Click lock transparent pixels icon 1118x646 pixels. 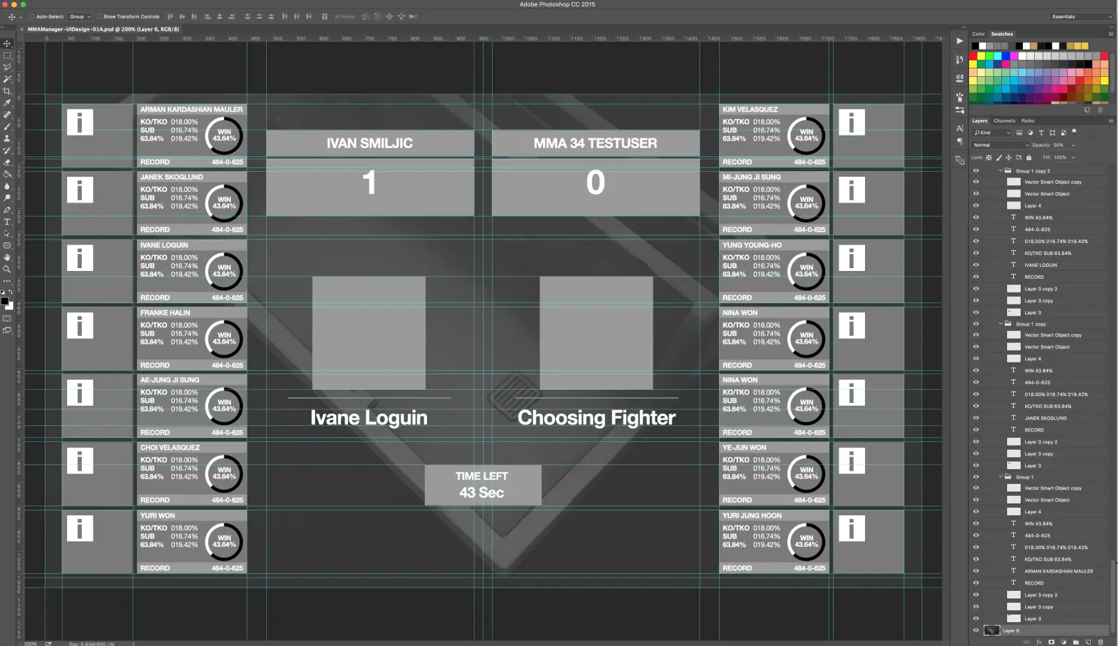point(989,157)
